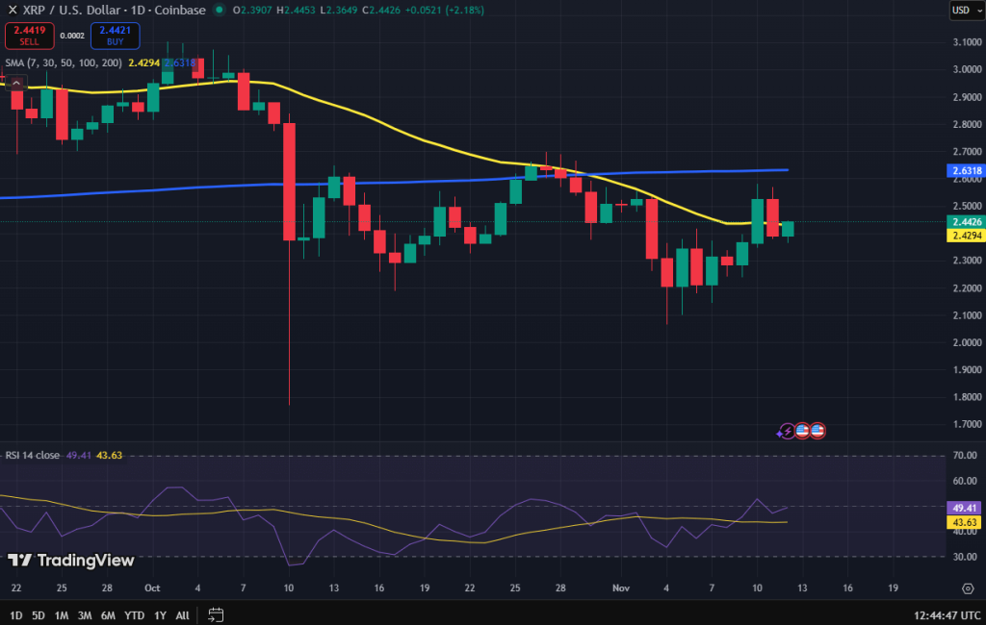Screen dimensions: 986x625
Task: Open the go-to-date calendar icon
Action: pos(216,615)
